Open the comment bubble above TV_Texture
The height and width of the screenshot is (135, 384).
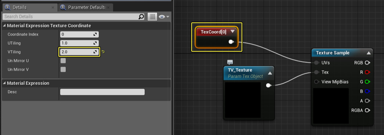230,62
